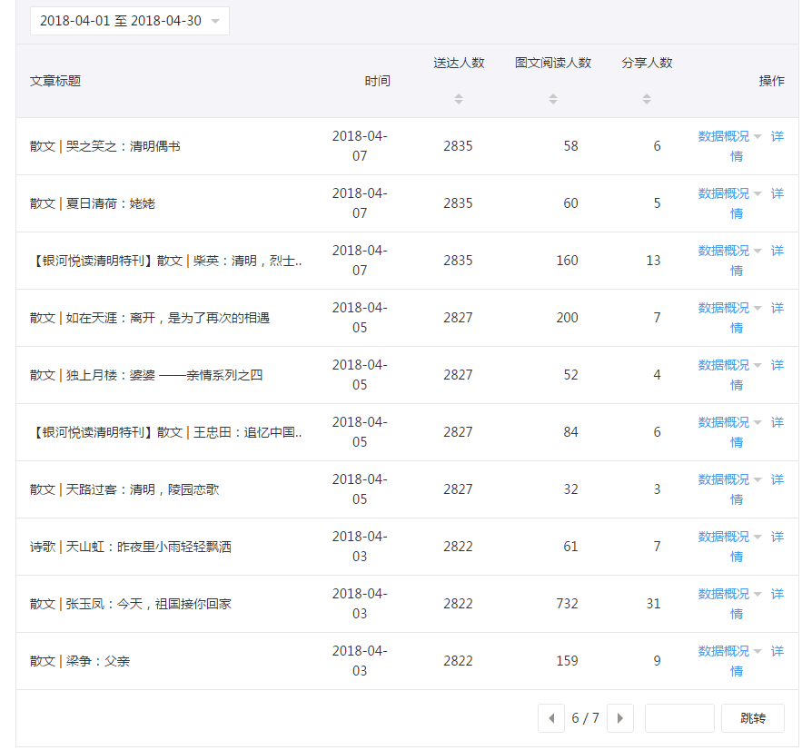This screenshot has height=750, width=812.
Task: Expand 数据概况 for 王忠田：追忆中国 row
Action: pos(729,422)
